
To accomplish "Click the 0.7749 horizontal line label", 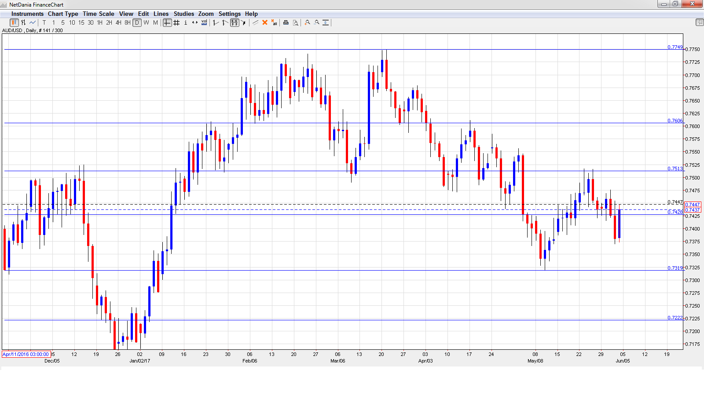I will pos(675,47).
